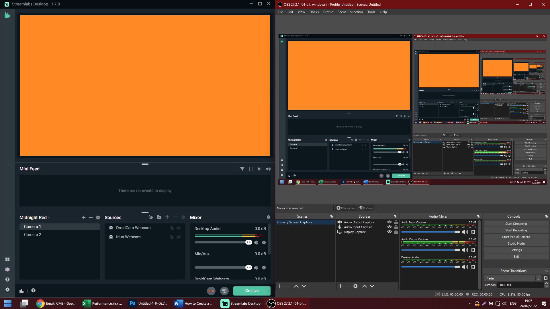This screenshot has height=309, width=550.
Task: Click the REC button in Streamlabs
Action: [x=211, y=291]
